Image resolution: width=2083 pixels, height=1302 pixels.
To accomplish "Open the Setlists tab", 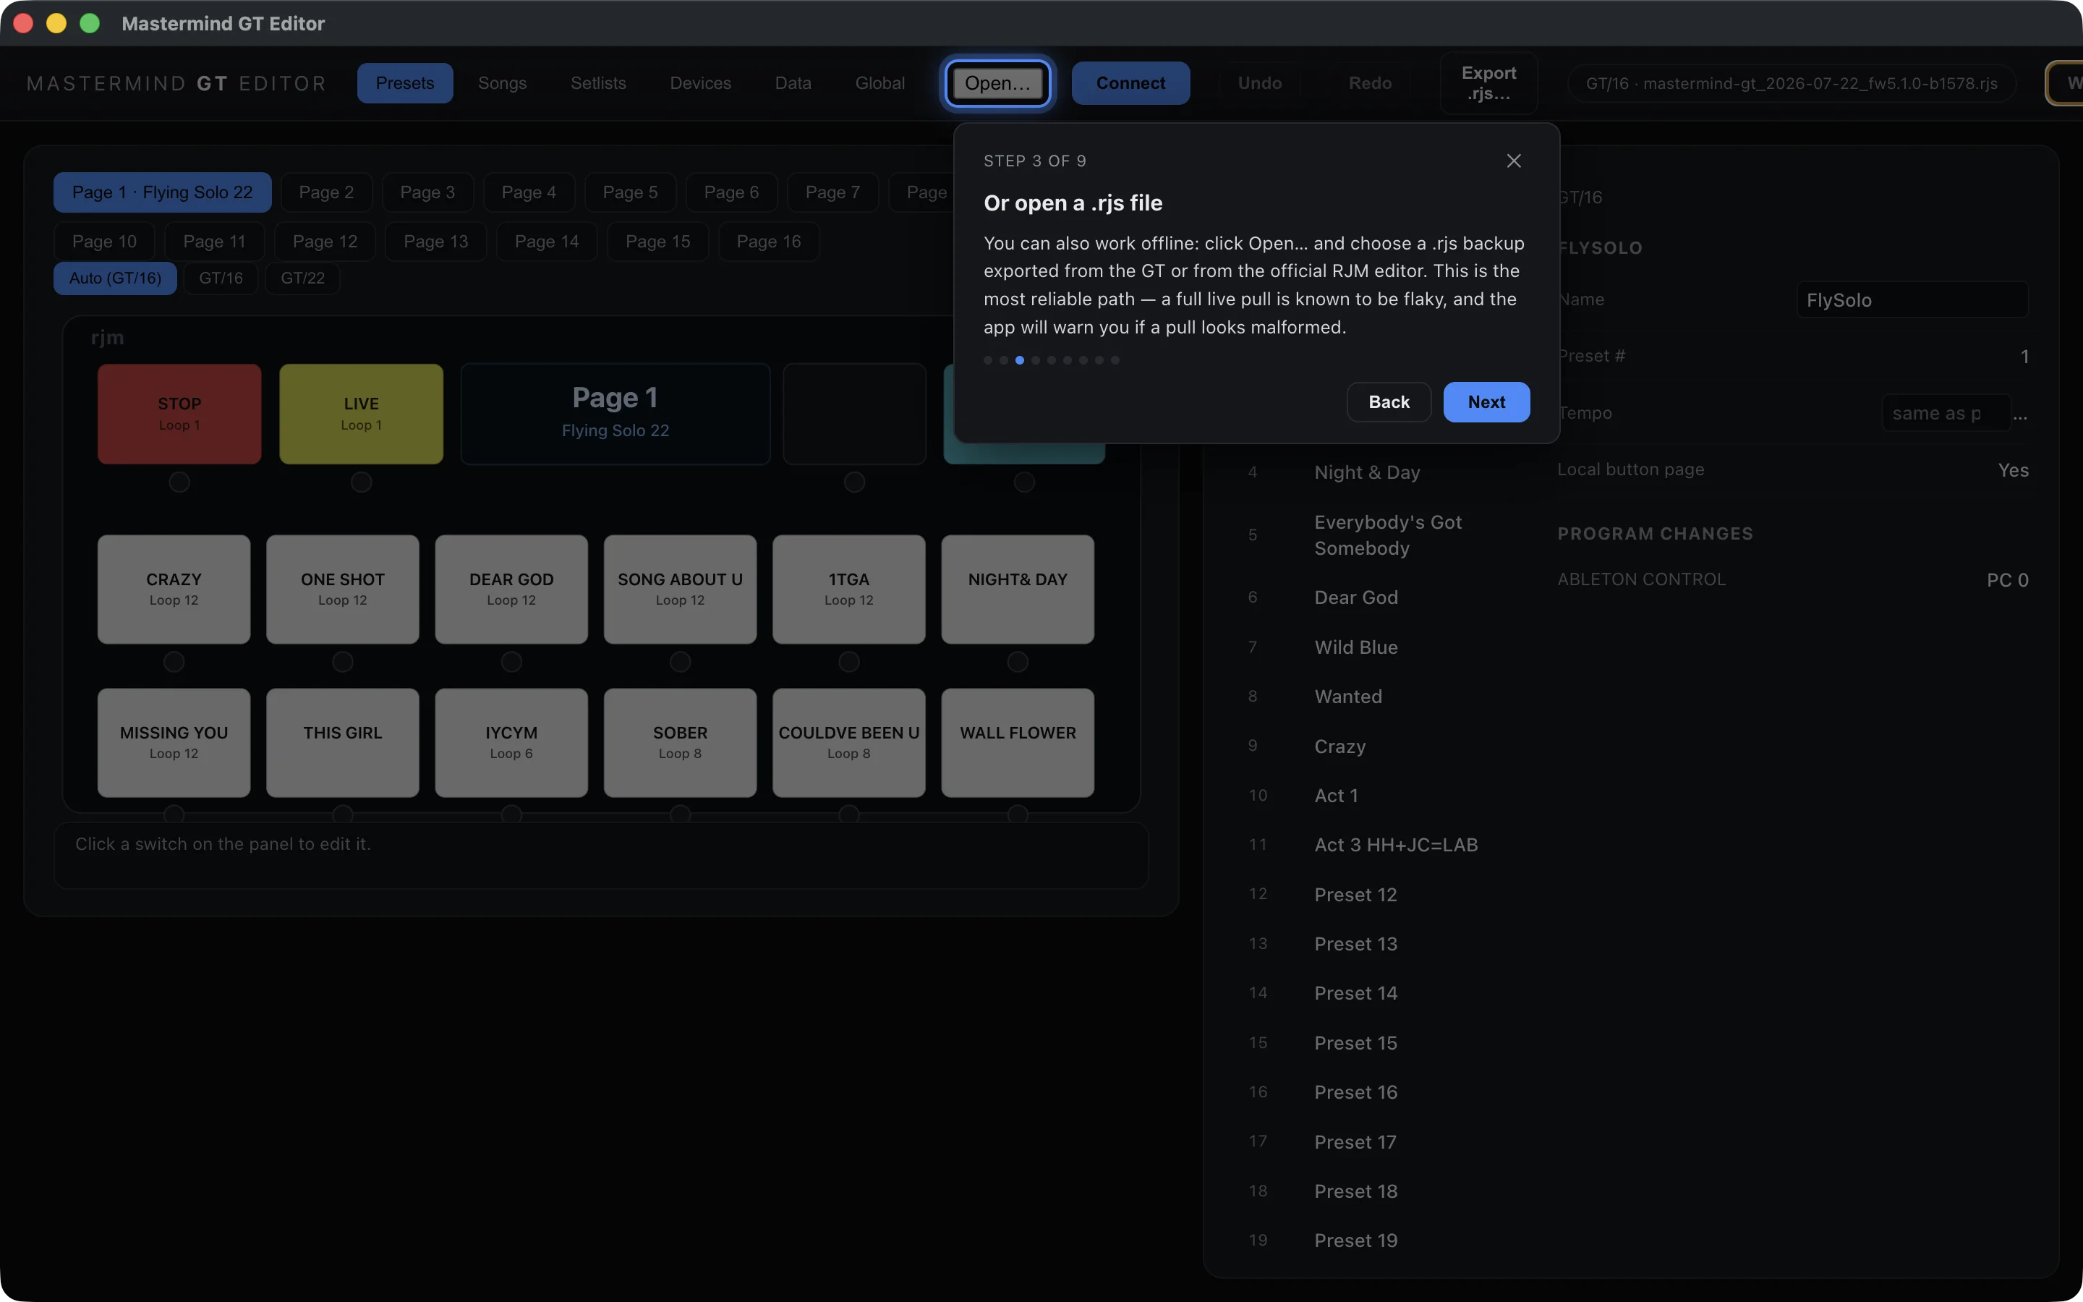I will click(x=598, y=82).
